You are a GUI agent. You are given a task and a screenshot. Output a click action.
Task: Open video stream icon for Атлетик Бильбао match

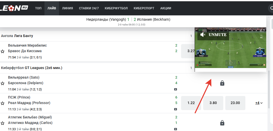click(176, 129)
